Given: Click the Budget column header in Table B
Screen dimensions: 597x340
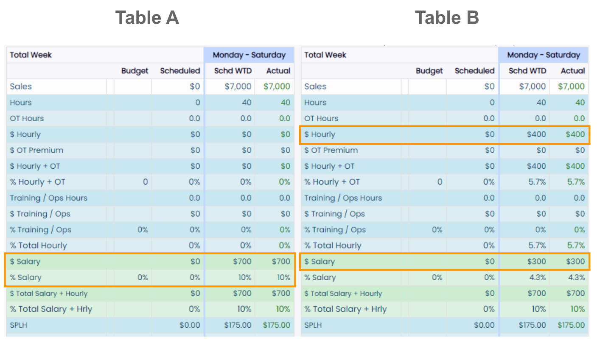Looking at the screenshot, I should pos(429,71).
